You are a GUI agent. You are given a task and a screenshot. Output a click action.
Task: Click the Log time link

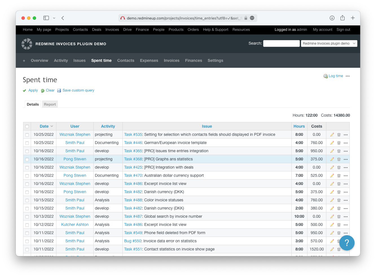click(336, 76)
